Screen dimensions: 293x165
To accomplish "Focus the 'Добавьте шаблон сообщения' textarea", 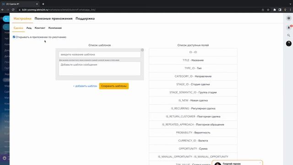I will pos(100,69).
